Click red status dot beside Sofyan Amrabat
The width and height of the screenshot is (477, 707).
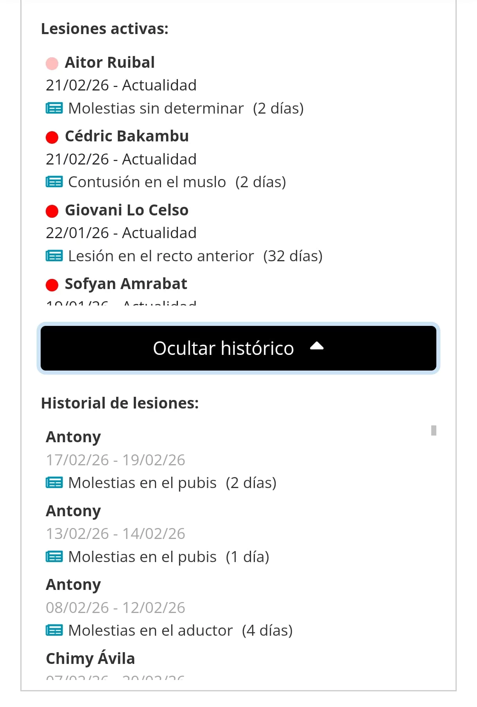coord(52,285)
